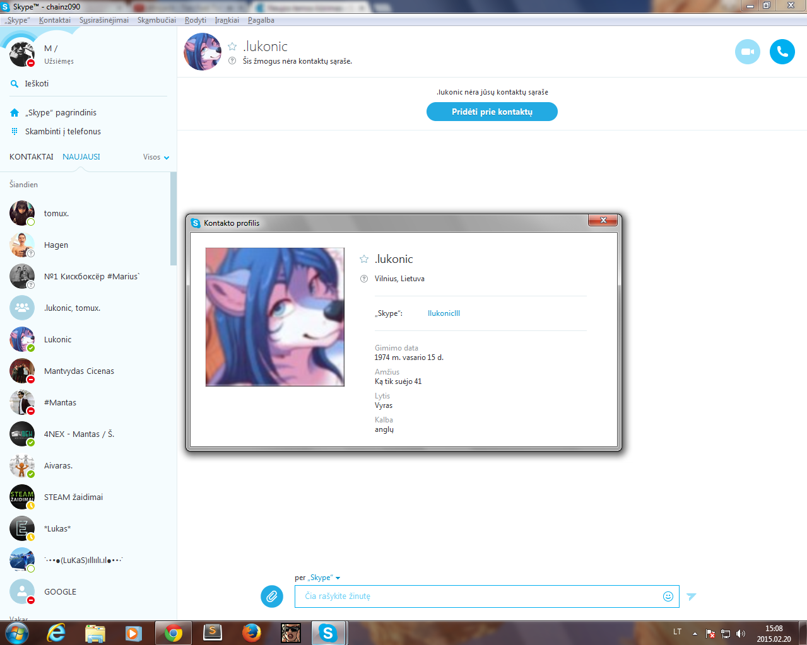Open the Pagalba menu
The image size is (807, 645).
[x=261, y=20]
